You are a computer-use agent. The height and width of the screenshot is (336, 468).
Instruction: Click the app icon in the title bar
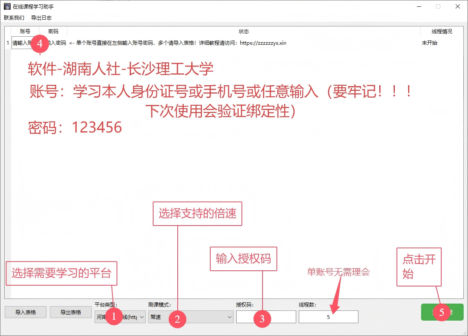(x=7, y=6)
